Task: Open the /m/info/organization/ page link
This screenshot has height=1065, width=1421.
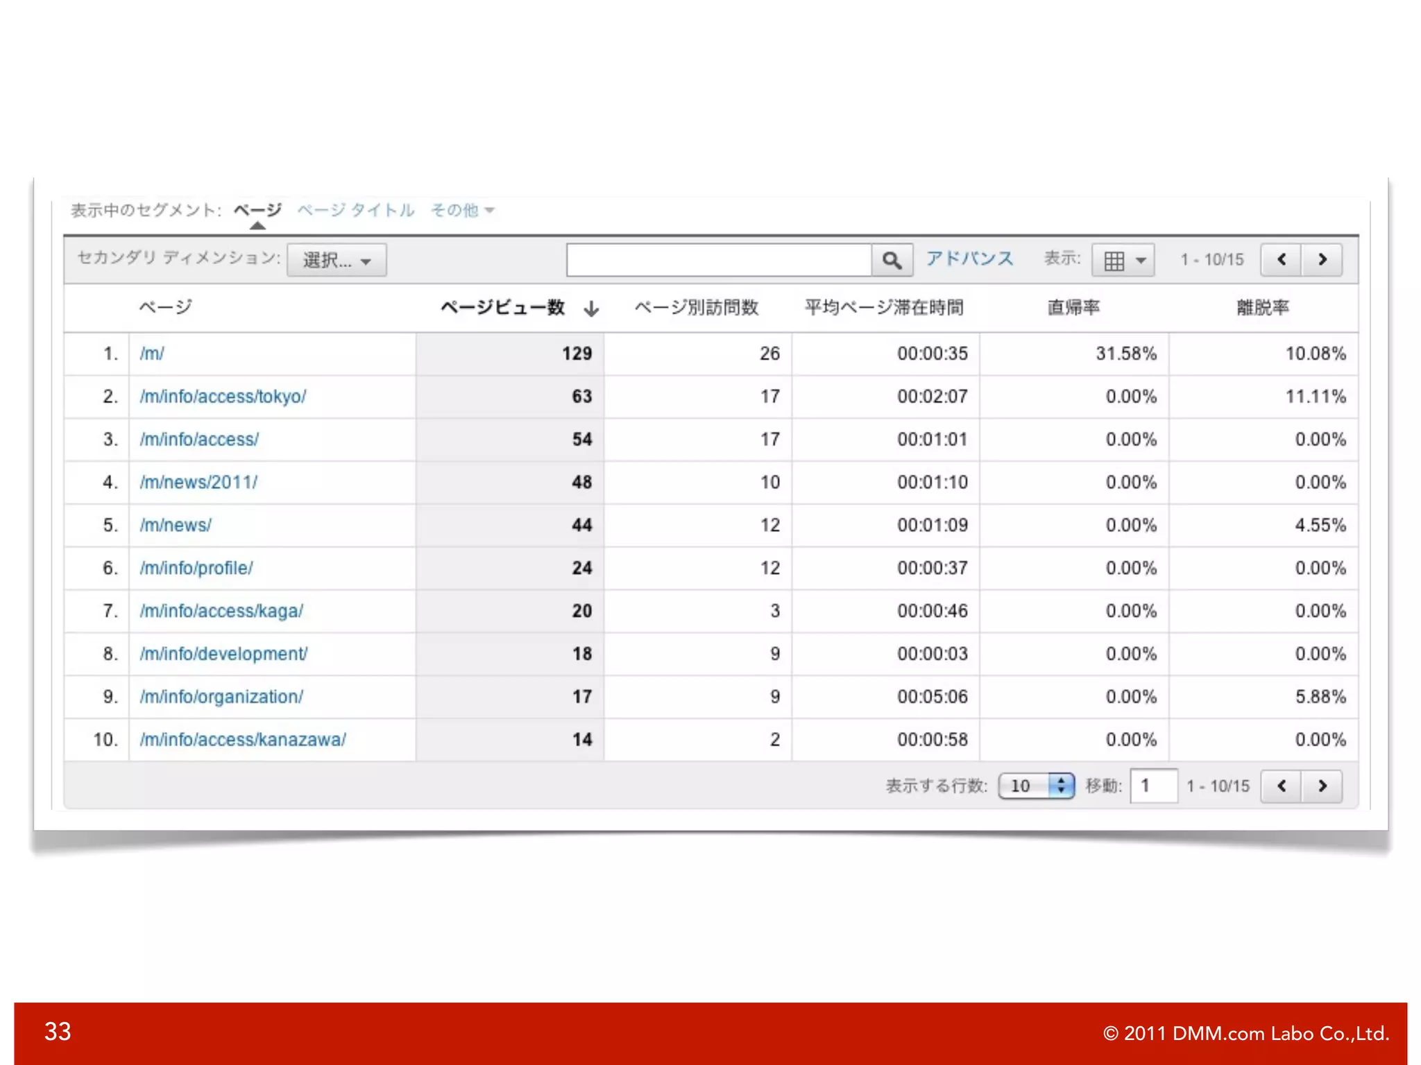Action: pos(221,697)
